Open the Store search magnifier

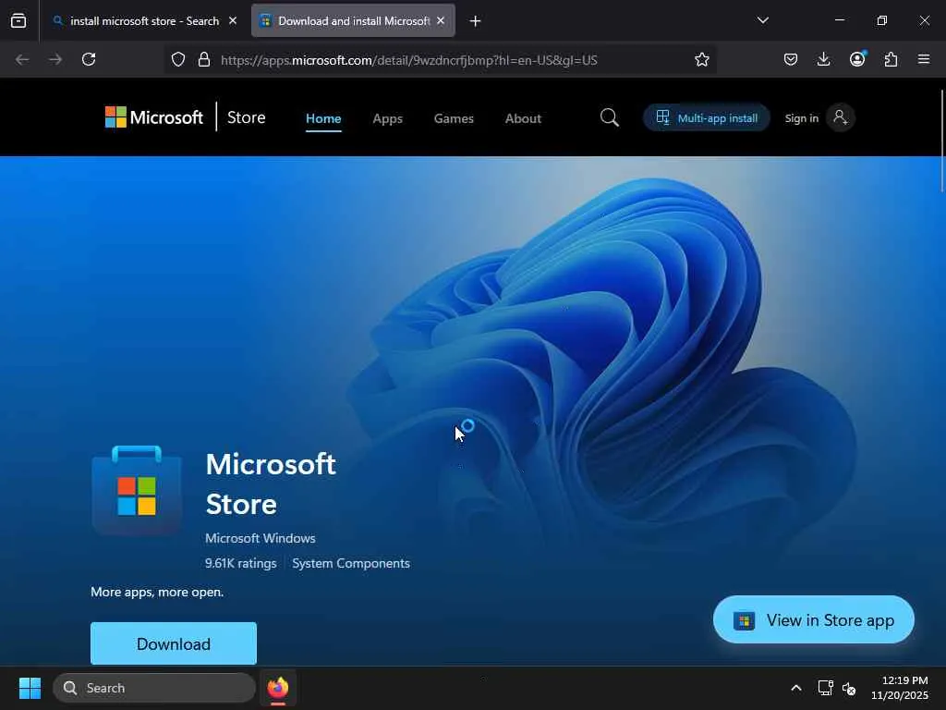click(610, 117)
